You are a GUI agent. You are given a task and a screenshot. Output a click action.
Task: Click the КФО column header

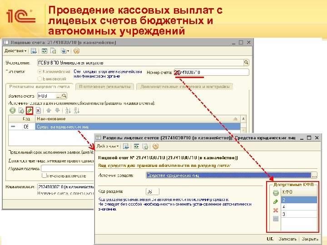[299, 192]
